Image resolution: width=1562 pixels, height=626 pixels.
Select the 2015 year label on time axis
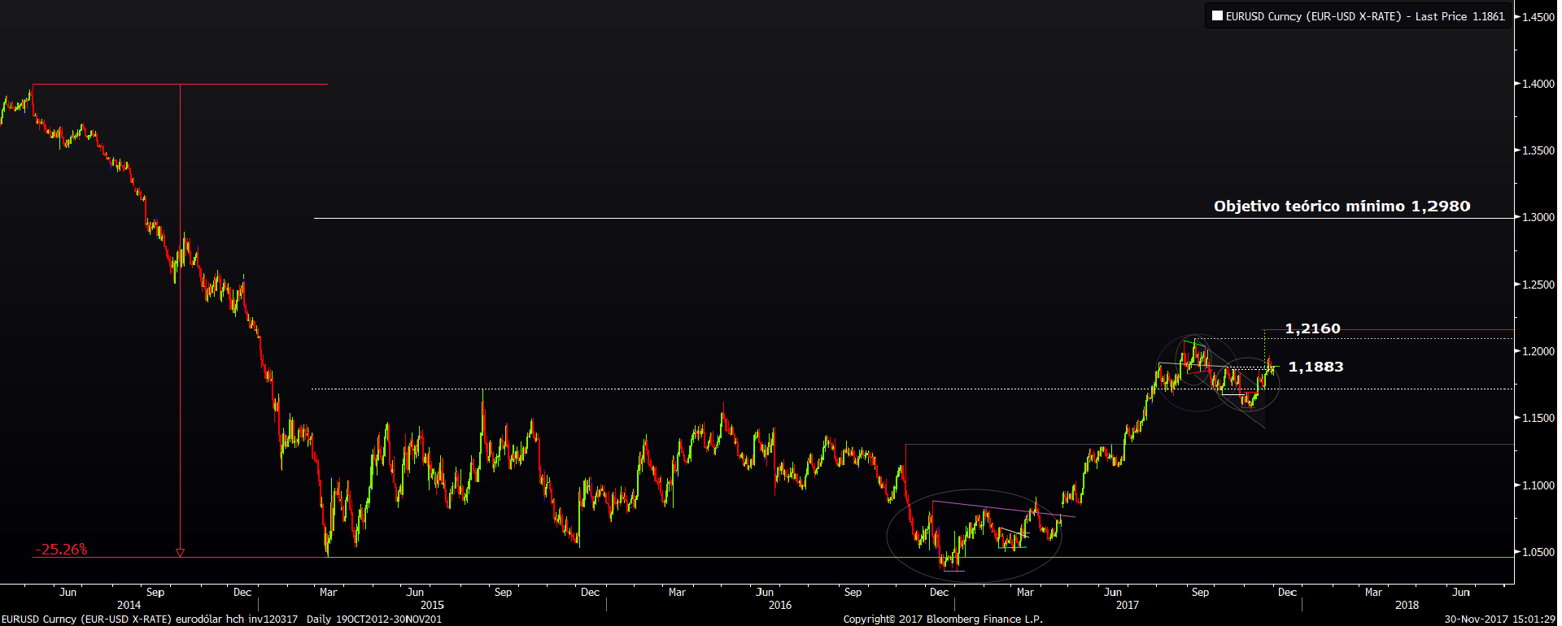click(432, 605)
